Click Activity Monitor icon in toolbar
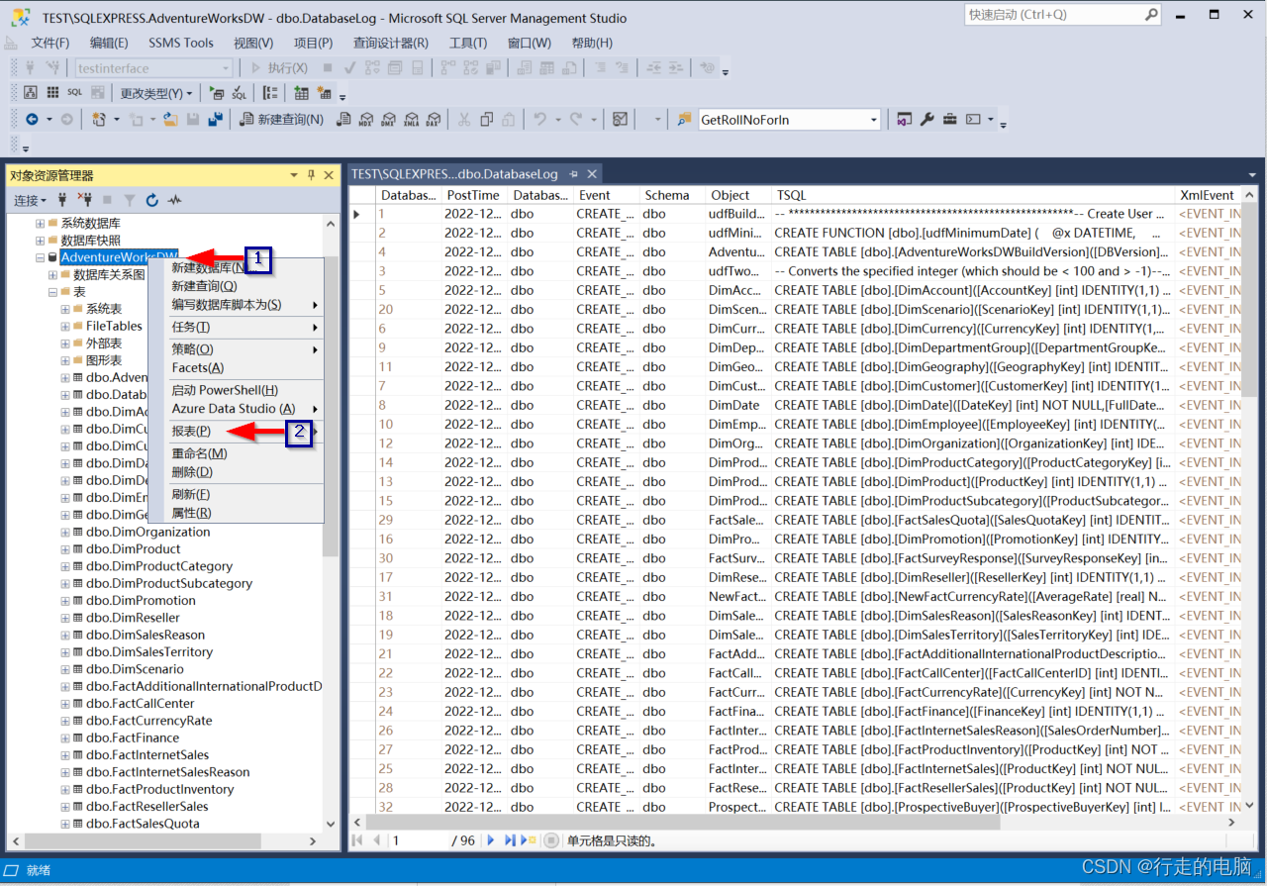 tap(620, 119)
